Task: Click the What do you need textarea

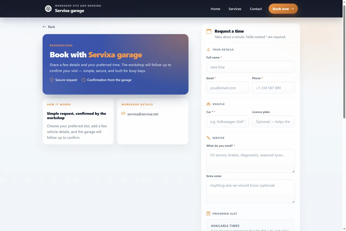Action: (x=251, y=161)
